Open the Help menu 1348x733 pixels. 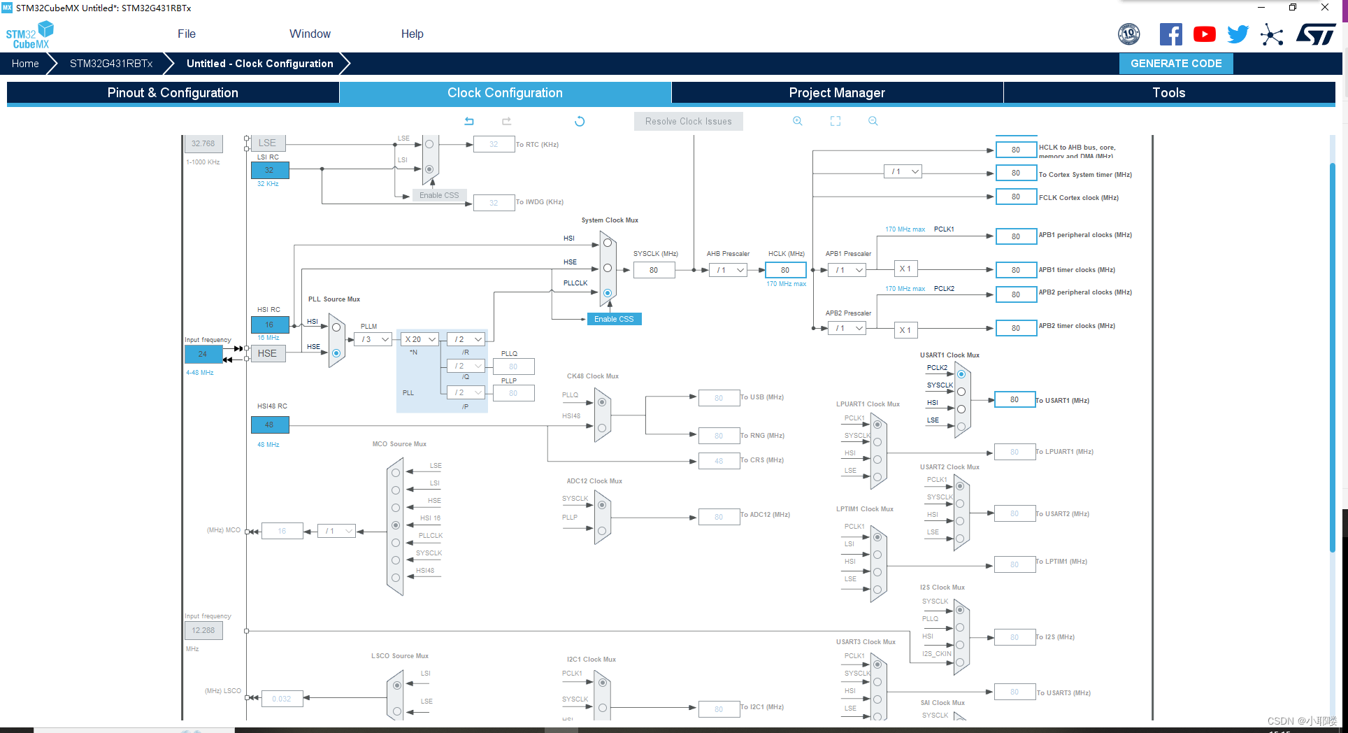[412, 34]
